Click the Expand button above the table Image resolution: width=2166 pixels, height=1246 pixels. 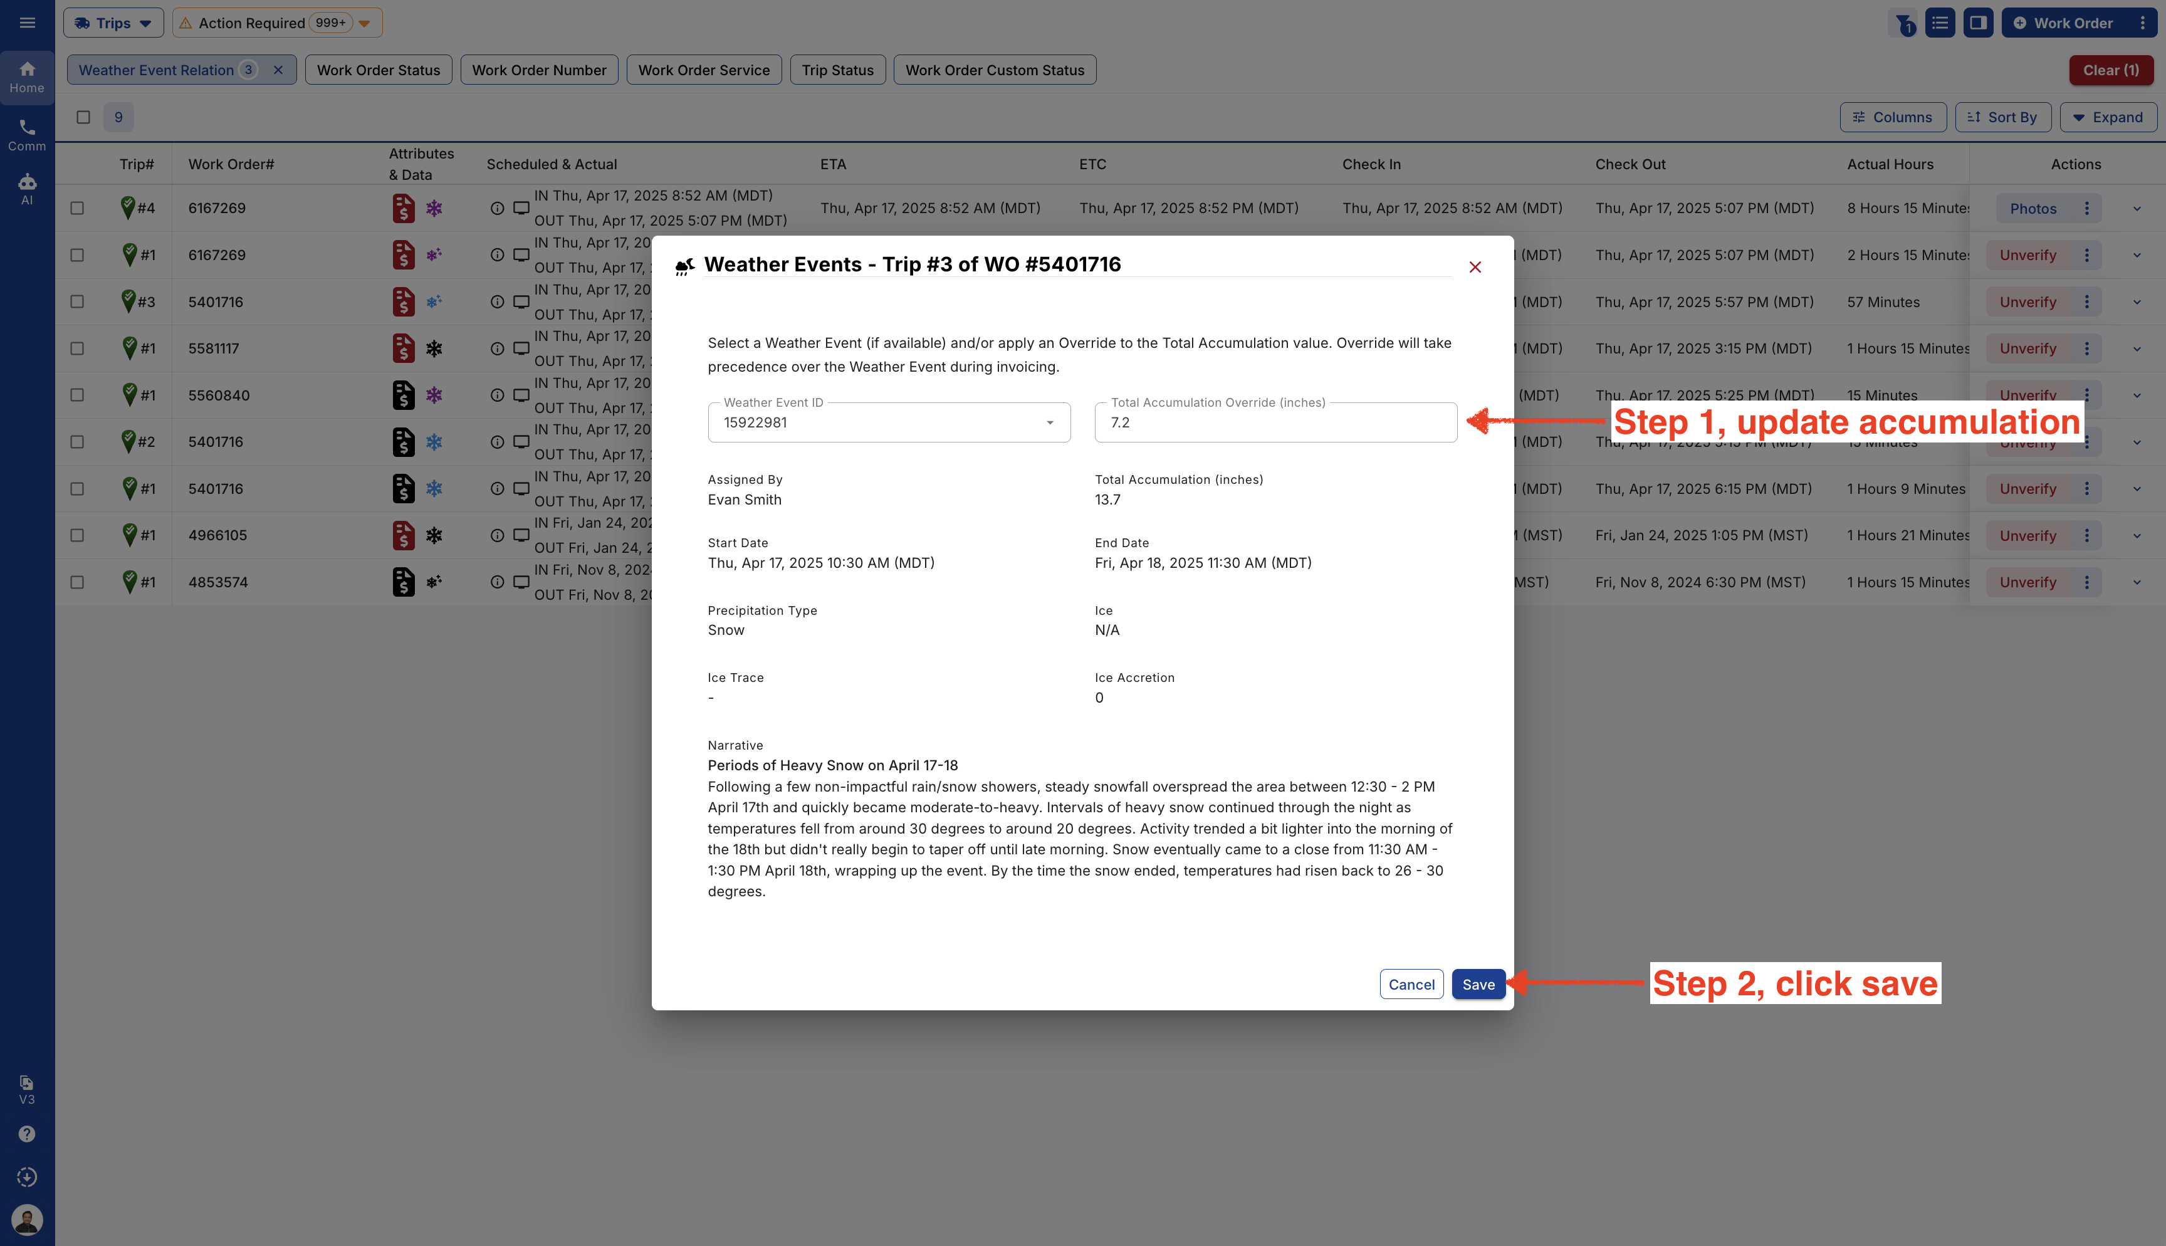[2108, 117]
